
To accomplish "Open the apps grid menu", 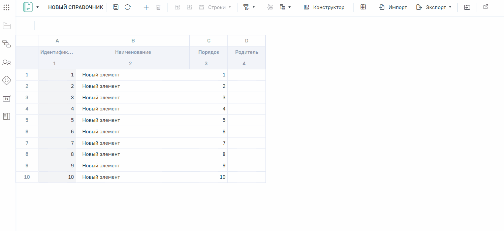I will tap(6, 7).
